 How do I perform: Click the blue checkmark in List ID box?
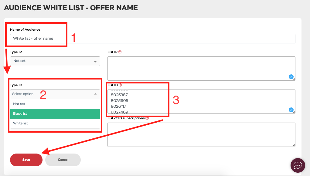291,110
